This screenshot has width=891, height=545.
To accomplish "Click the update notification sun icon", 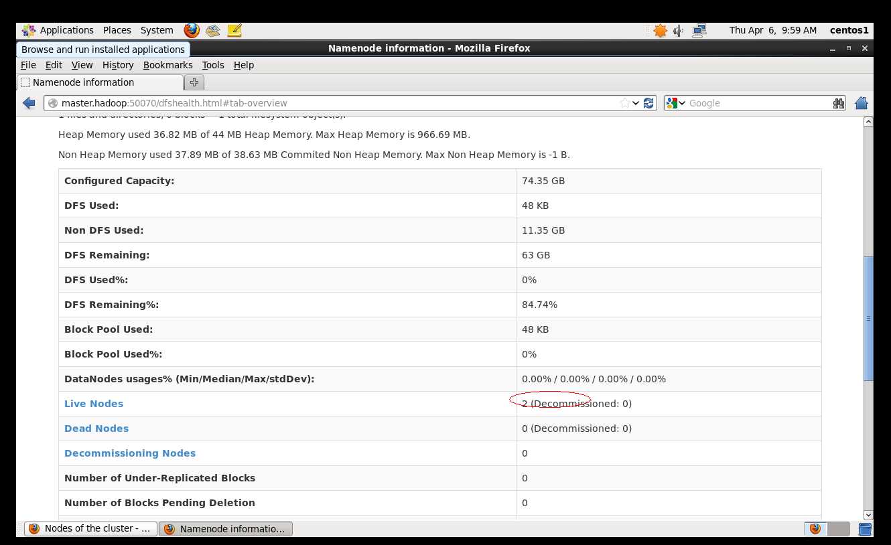I will [661, 30].
